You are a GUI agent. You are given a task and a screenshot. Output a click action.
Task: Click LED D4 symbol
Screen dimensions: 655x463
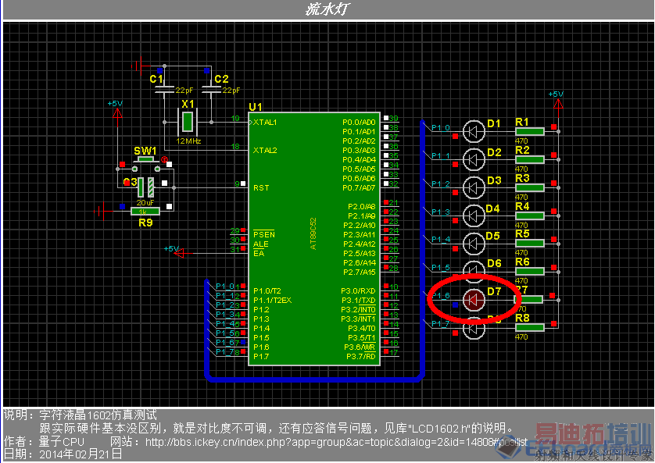pos(474,215)
